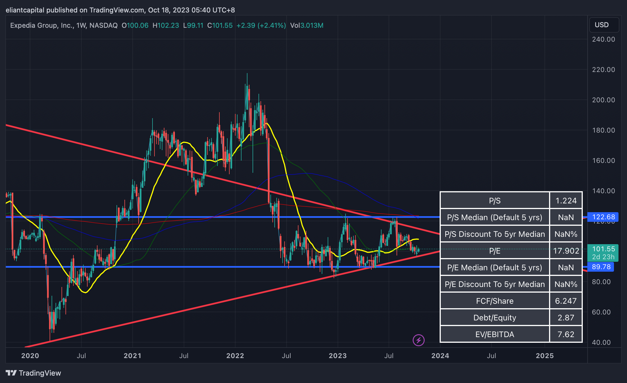This screenshot has width=627, height=383.
Task: Click the 2025 label on time axis
Action: coord(545,356)
